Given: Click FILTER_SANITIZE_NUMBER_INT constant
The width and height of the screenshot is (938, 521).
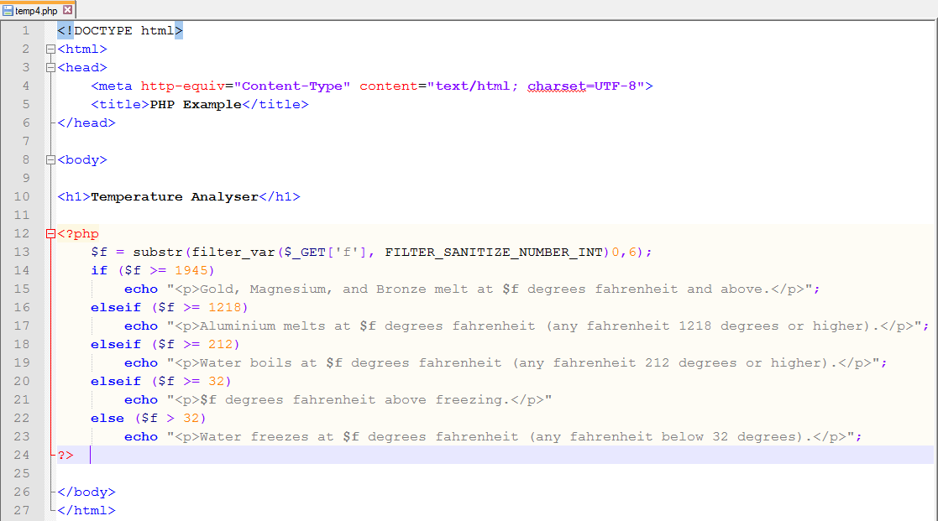Looking at the screenshot, I should pyautogui.click(x=494, y=253).
